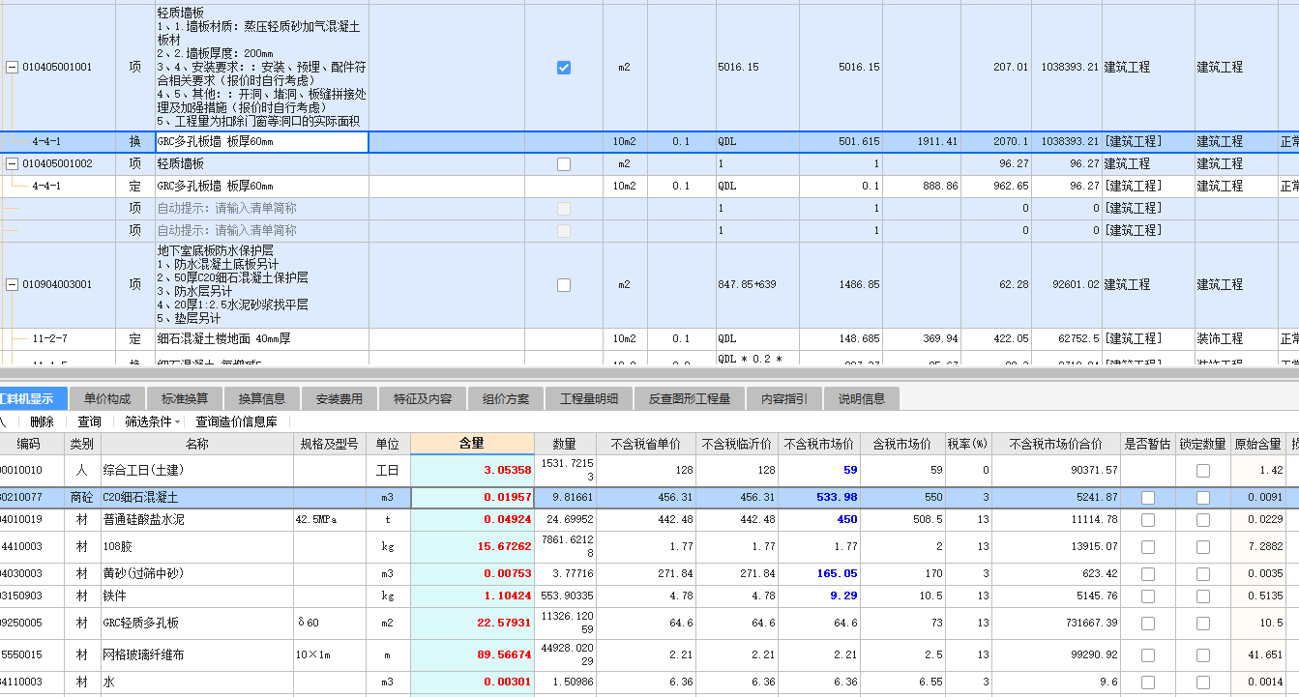Select the 轻质墙板 description of 010405001001

(262, 68)
